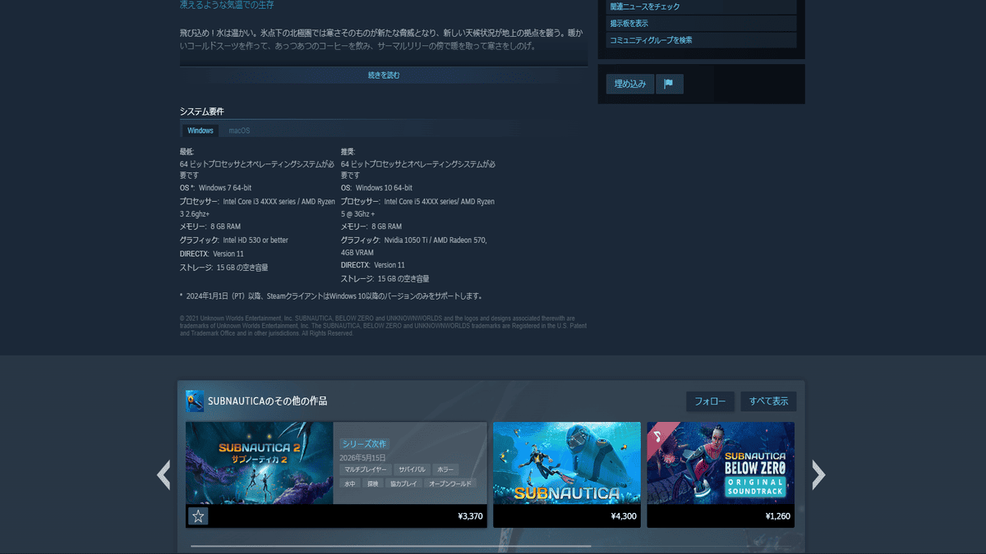Click the ¥3,370 price

[x=470, y=516]
